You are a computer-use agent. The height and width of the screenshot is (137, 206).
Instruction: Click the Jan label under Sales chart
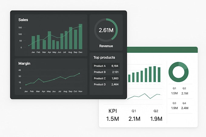[x=33, y=52]
